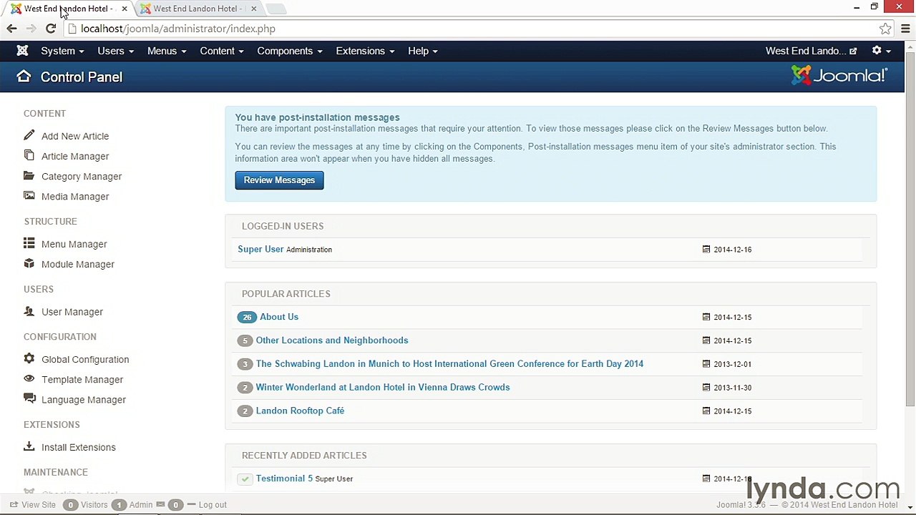This screenshot has width=916, height=515.
Task: Open User Manager link
Action: click(x=72, y=312)
